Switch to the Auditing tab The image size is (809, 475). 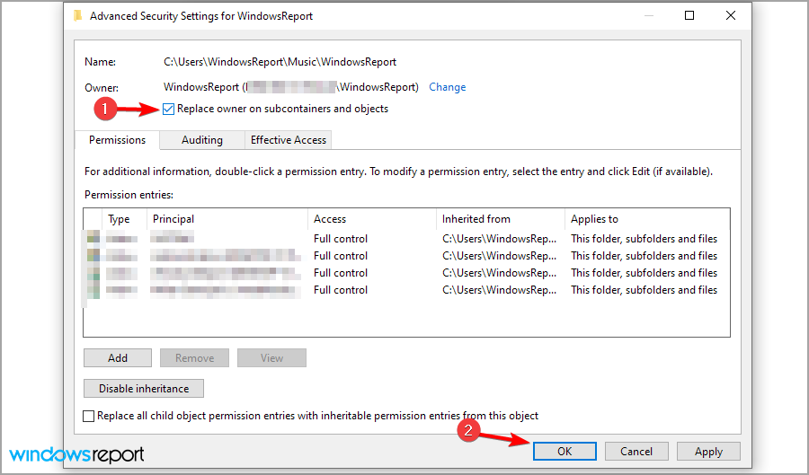pyautogui.click(x=201, y=140)
